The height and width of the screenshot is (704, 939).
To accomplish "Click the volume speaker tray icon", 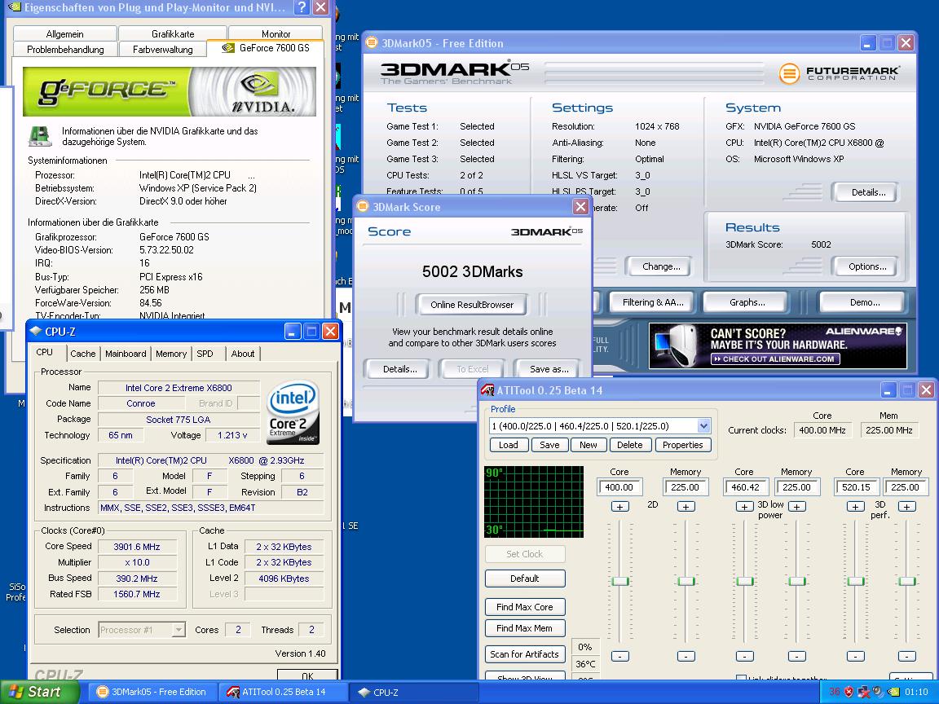I will point(878,692).
